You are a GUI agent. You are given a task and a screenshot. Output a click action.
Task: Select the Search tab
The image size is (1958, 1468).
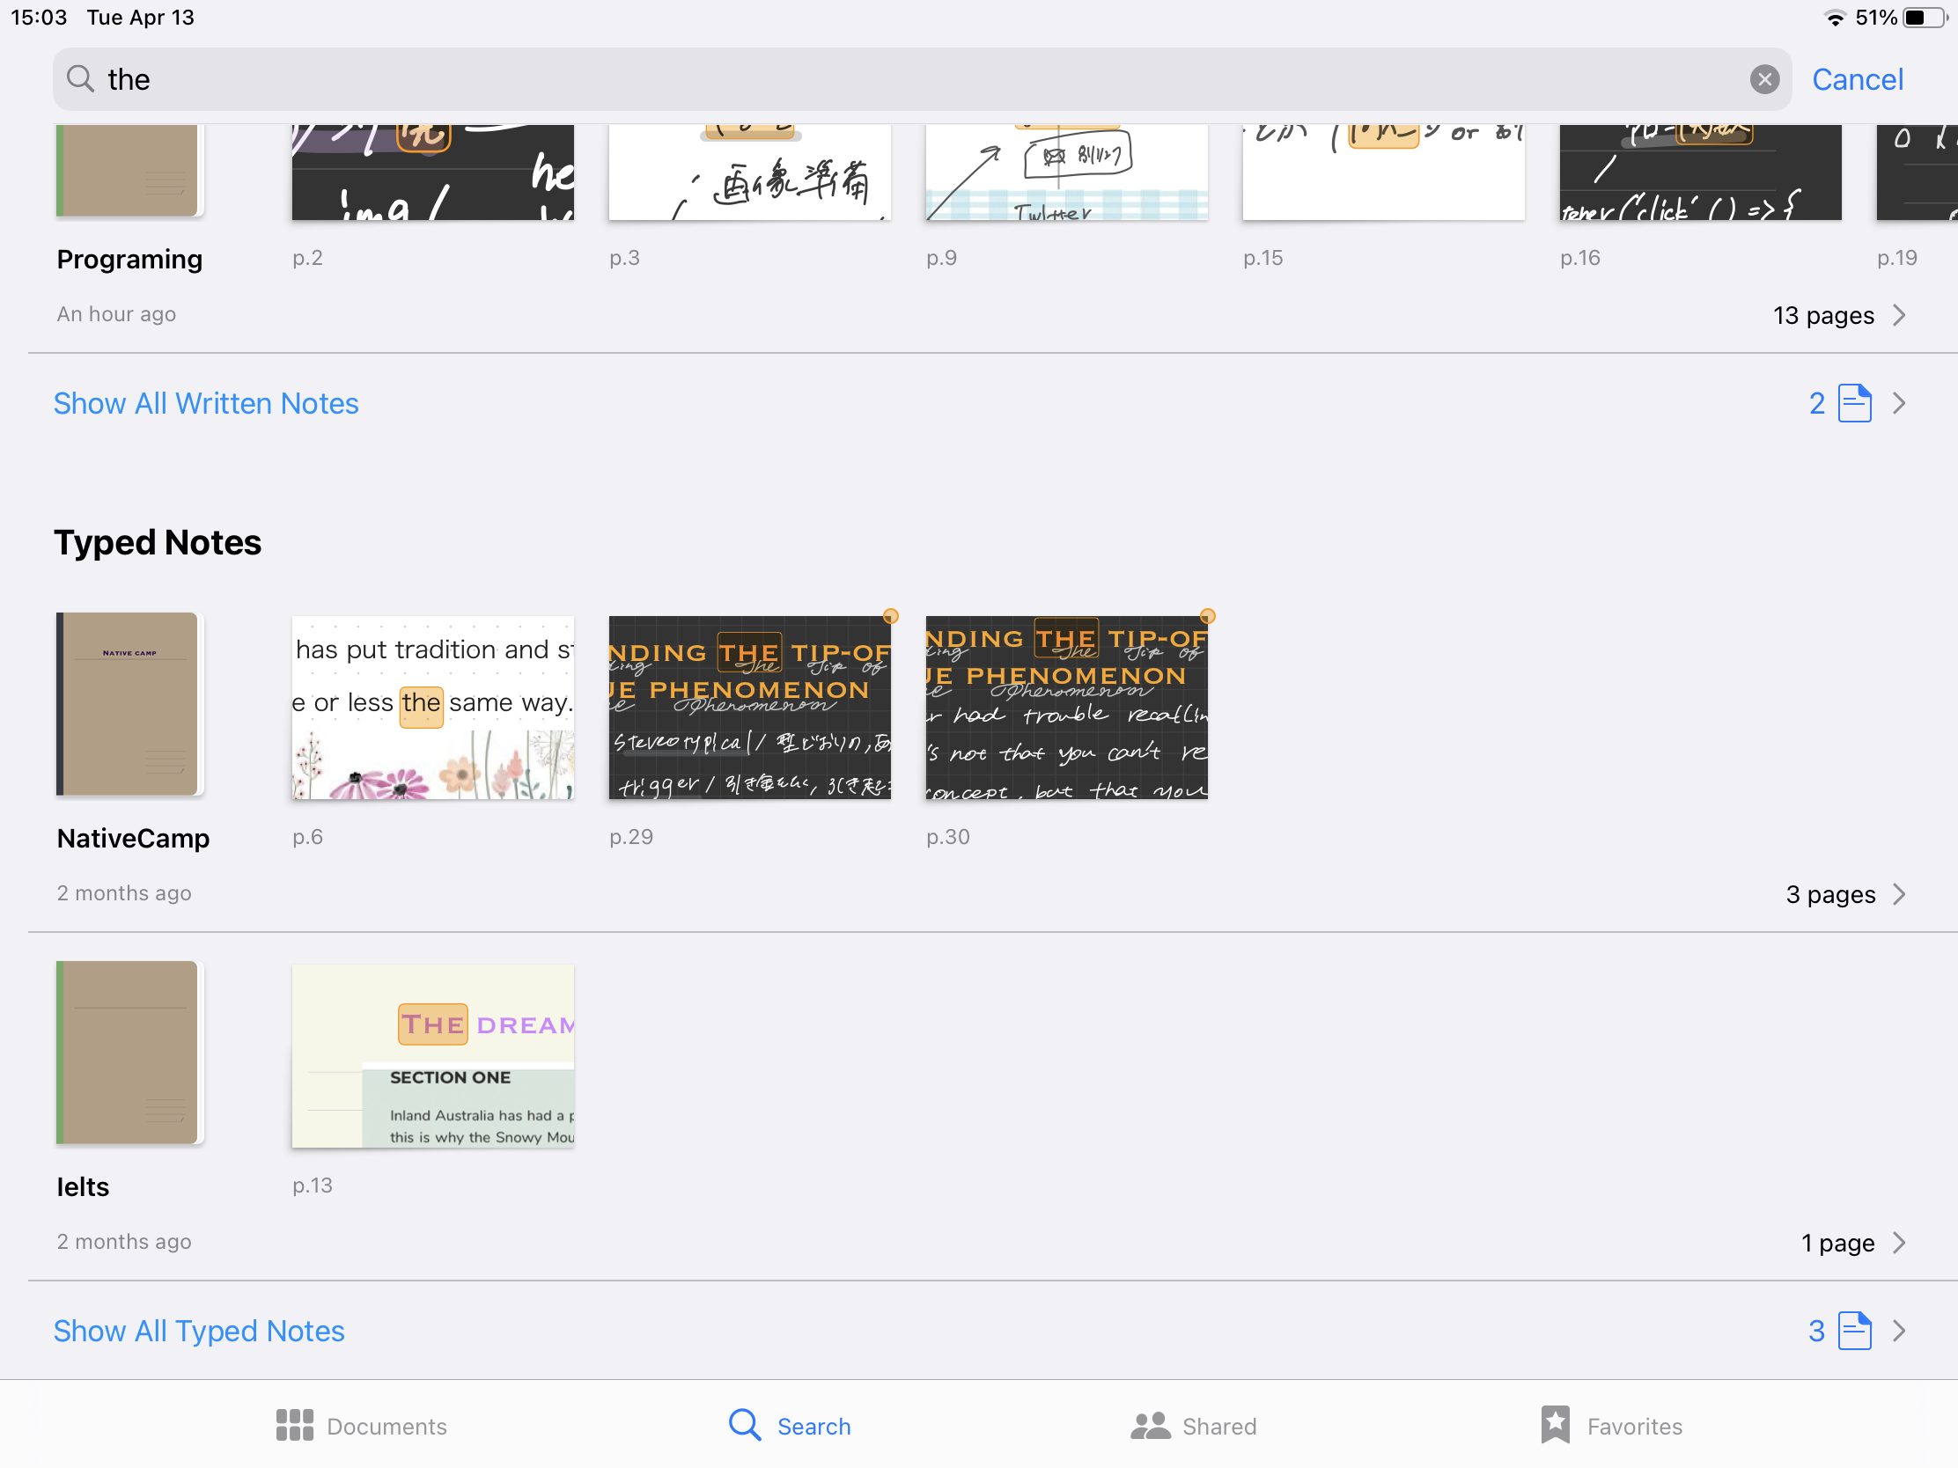[790, 1426]
